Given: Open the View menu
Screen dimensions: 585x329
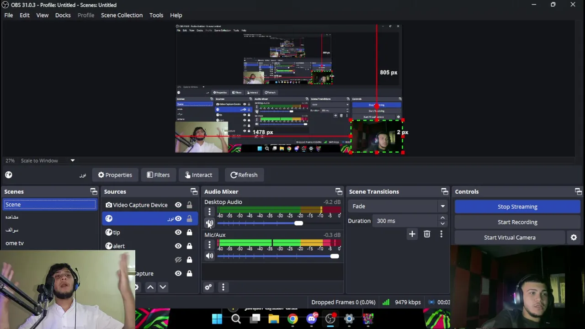Looking at the screenshot, I should tap(42, 15).
